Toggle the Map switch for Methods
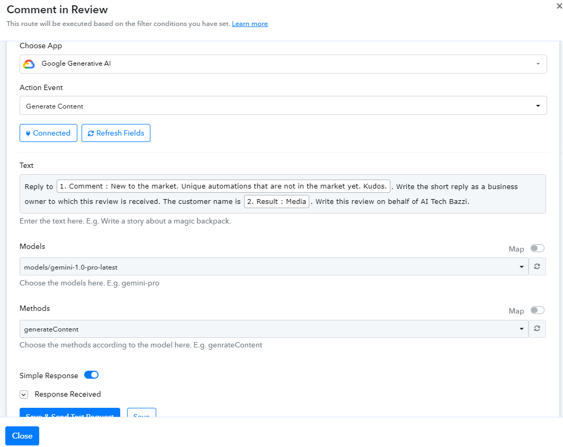Viewport: 563px width, 447px height. pos(538,310)
